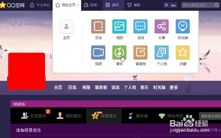Expand the 装扮 dropdown menu

pyautogui.click(x=135, y=5)
